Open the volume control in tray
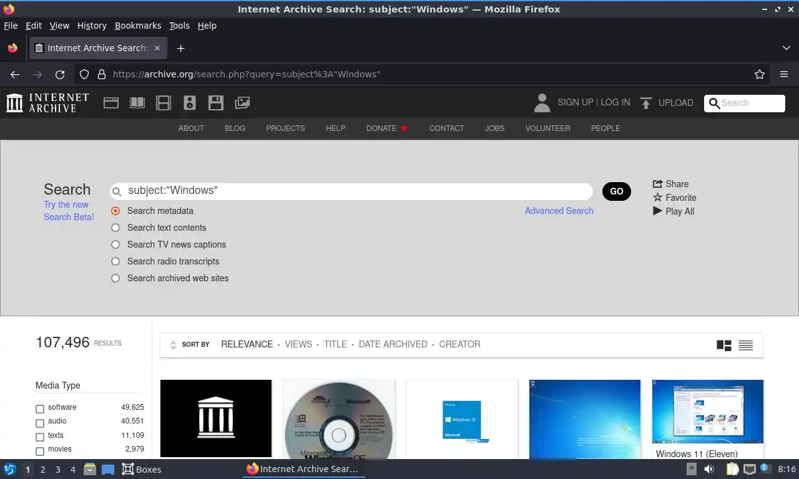Image resolution: width=799 pixels, height=479 pixels. pyautogui.click(x=709, y=469)
